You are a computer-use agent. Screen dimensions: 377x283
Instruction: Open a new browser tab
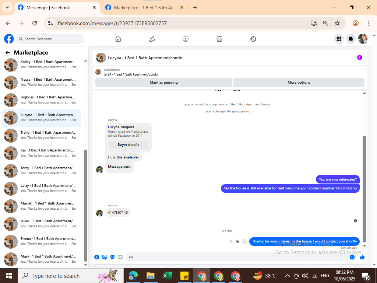(x=195, y=7)
